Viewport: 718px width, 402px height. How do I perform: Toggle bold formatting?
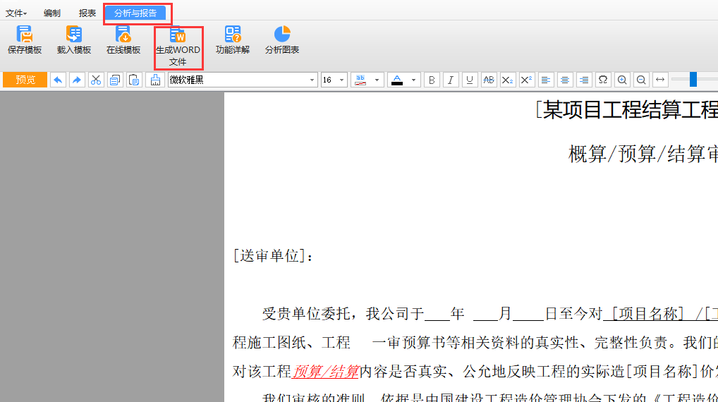tap(432, 80)
